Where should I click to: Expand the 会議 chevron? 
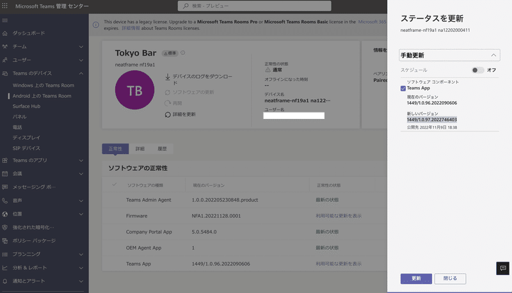81,174
